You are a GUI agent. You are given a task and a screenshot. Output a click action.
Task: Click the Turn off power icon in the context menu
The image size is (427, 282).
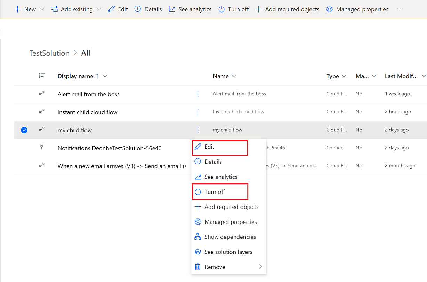(198, 192)
